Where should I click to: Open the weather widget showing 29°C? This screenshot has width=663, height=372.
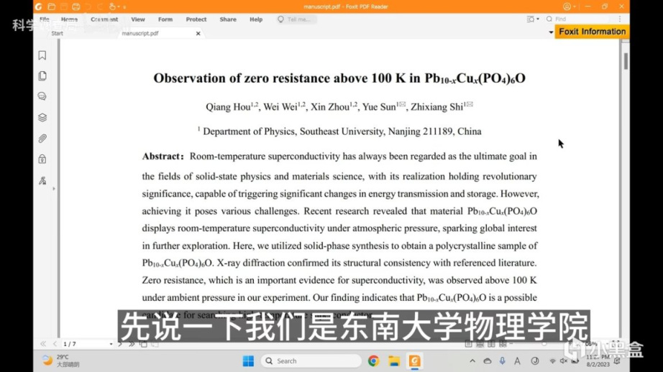[61, 361]
